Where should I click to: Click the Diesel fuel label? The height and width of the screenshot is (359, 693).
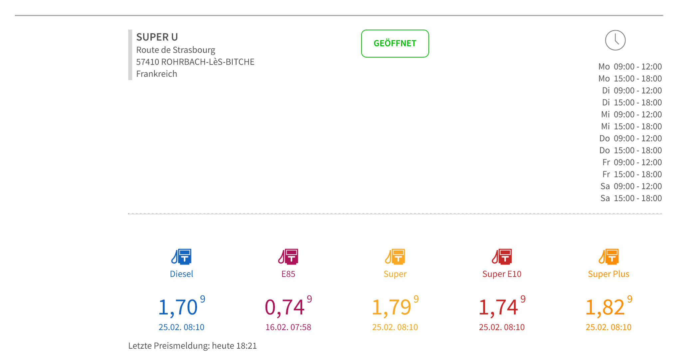point(181,274)
